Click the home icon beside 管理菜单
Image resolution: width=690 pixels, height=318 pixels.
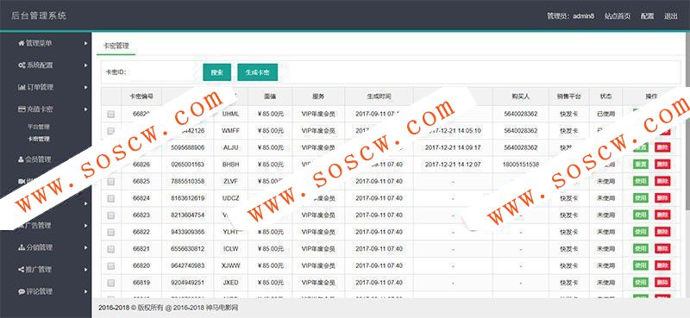21,43
